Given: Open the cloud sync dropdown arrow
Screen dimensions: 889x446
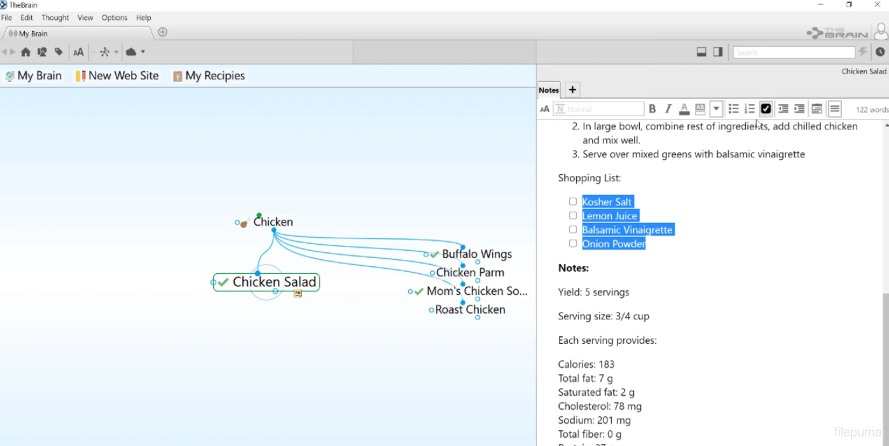Looking at the screenshot, I should click(x=143, y=52).
